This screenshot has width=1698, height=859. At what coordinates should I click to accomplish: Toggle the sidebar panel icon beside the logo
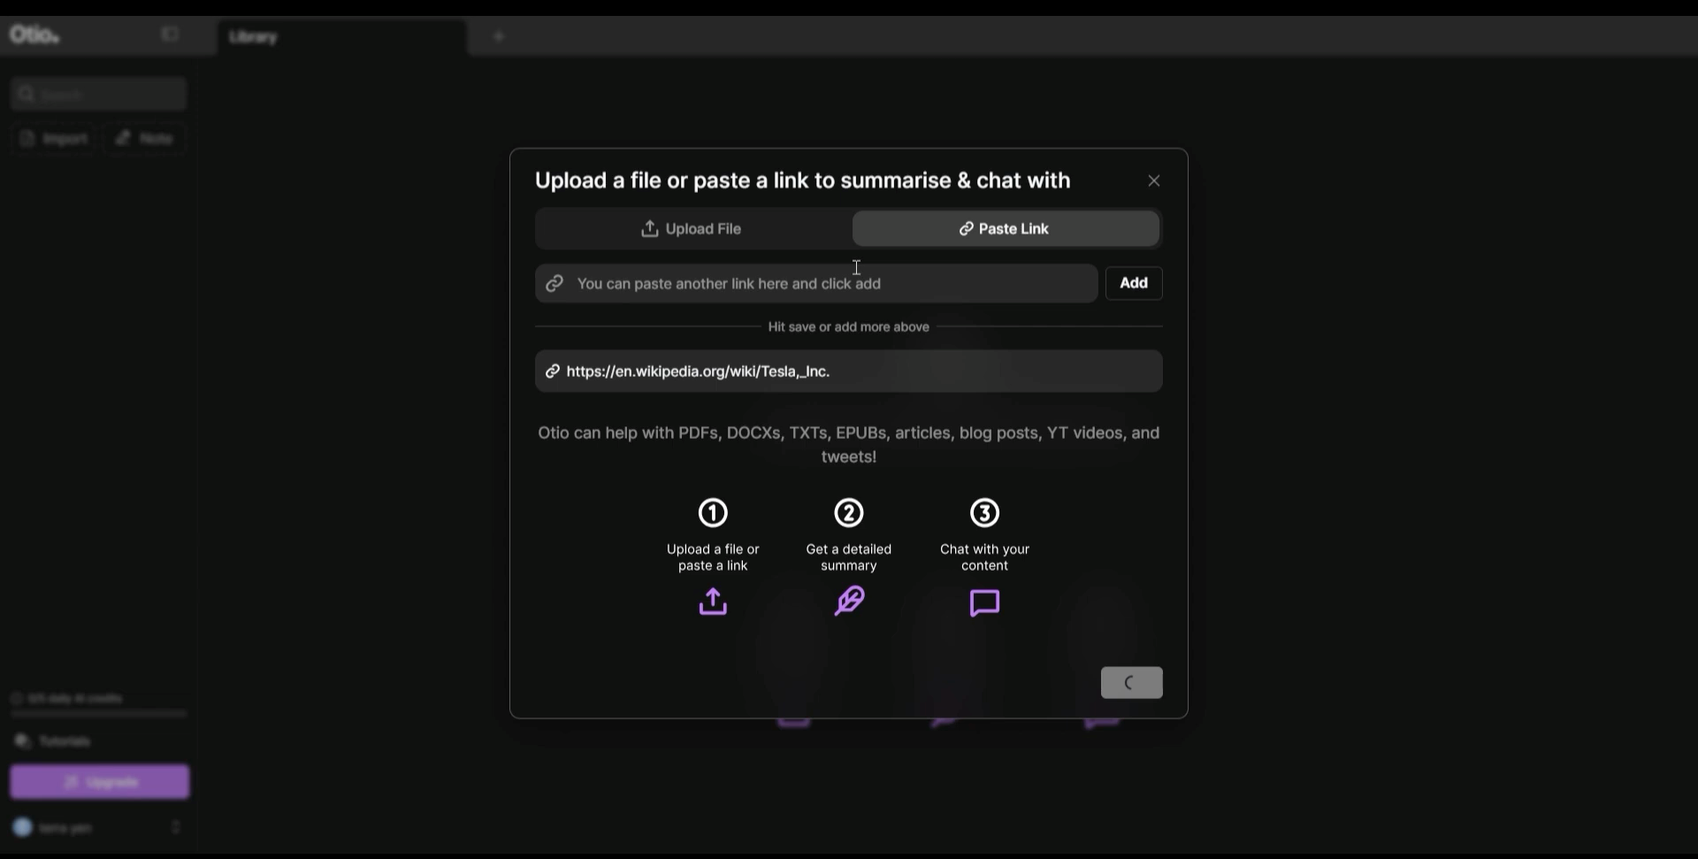[x=170, y=35]
